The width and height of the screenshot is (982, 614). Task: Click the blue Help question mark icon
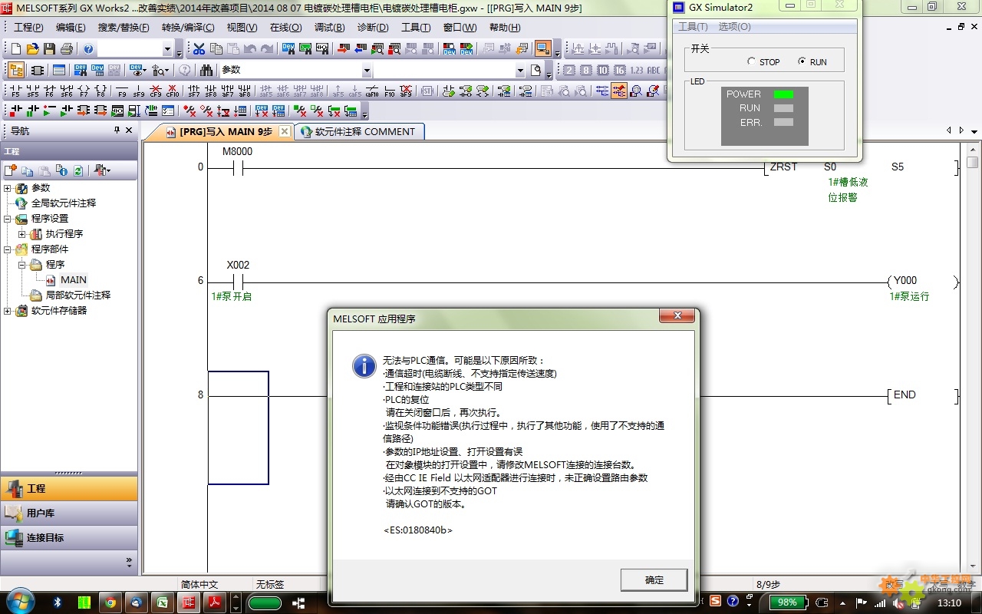coord(88,48)
